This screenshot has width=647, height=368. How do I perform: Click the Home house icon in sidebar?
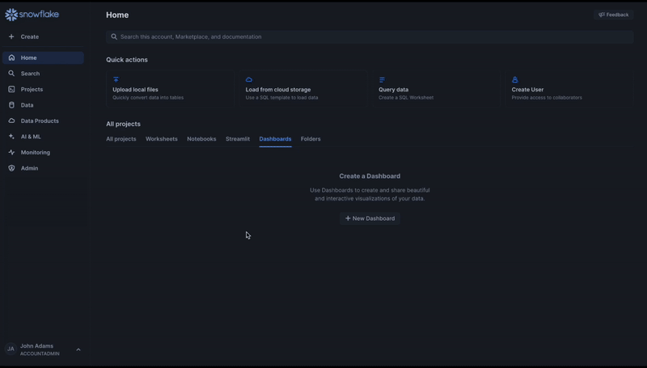11,57
